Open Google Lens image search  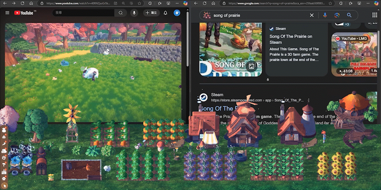coord(337,15)
